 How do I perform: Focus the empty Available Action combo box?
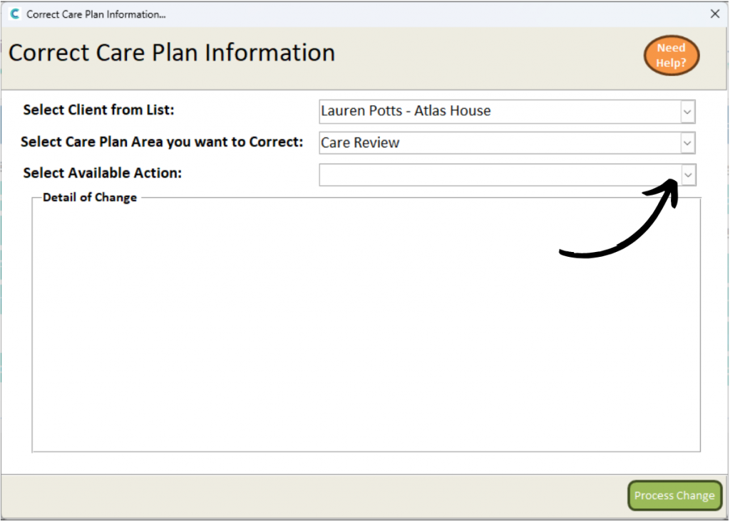[x=500, y=175]
